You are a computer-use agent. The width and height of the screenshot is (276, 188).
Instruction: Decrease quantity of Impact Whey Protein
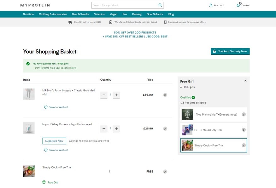tap(104, 128)
